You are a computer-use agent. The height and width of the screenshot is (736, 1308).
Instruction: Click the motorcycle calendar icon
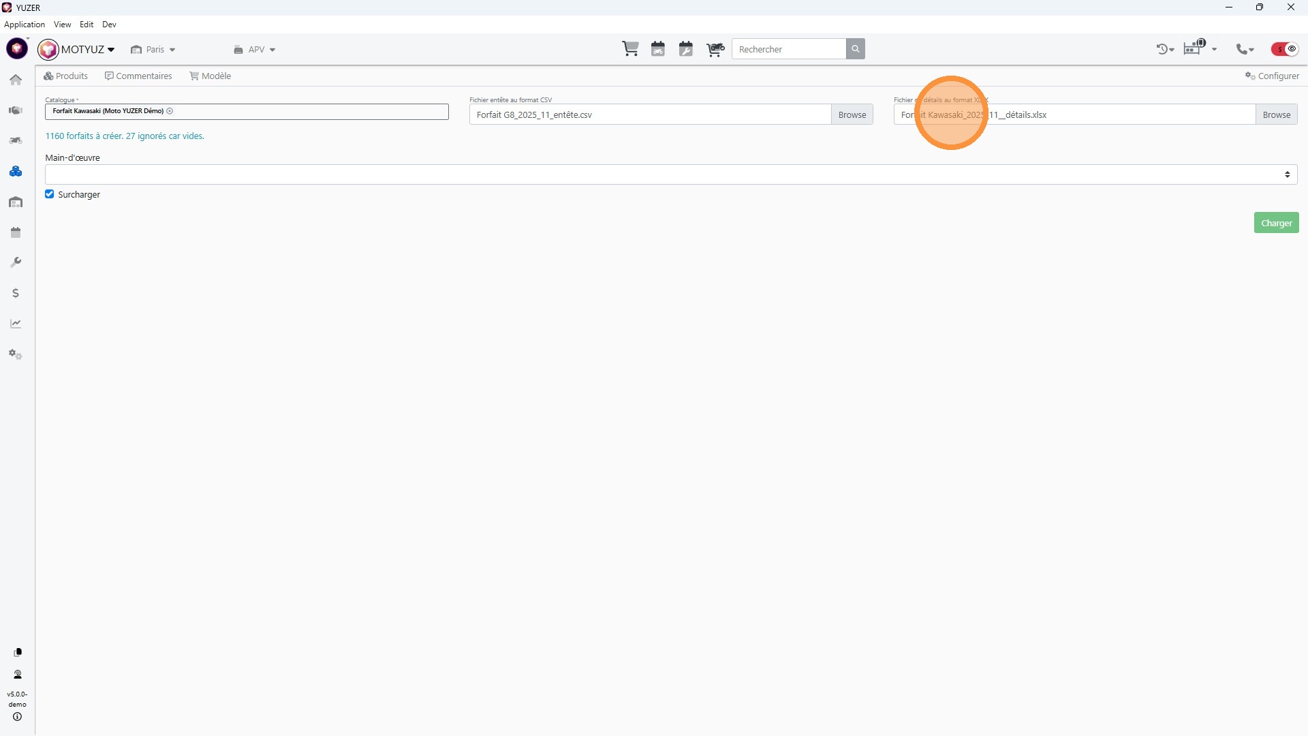coord(658,49)
